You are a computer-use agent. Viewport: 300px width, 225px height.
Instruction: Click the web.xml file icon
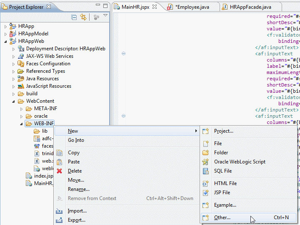tap(37, 161)
